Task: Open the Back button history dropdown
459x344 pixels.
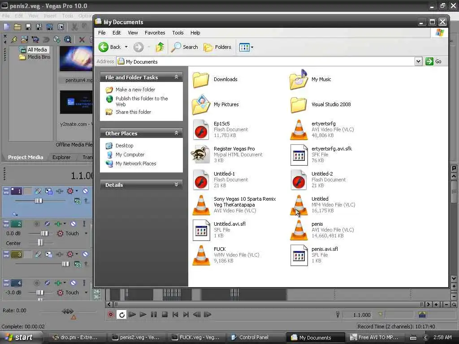Action: coord(126,47)
